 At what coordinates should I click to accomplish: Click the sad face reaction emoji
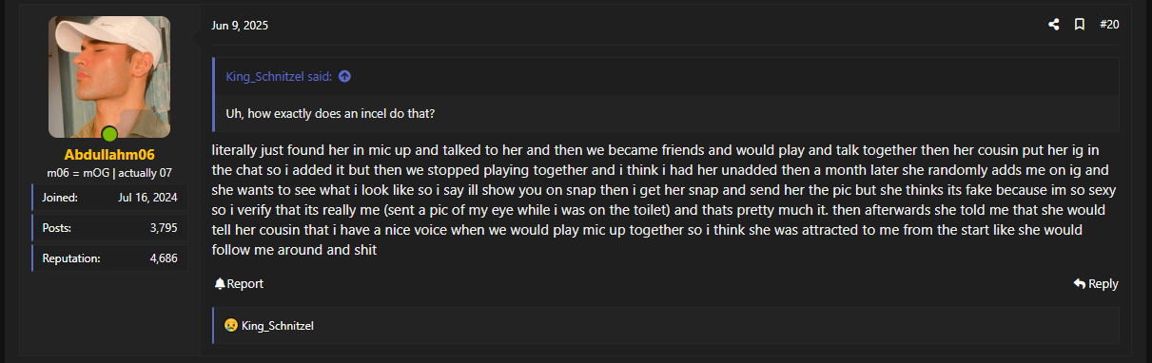click(x=230, y=326)
